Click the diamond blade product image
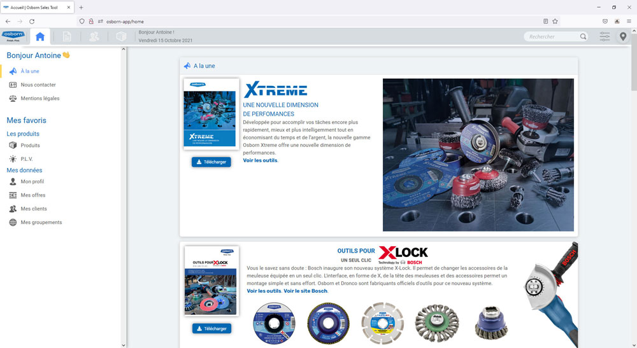637x348 pixels. click(382, 323)
